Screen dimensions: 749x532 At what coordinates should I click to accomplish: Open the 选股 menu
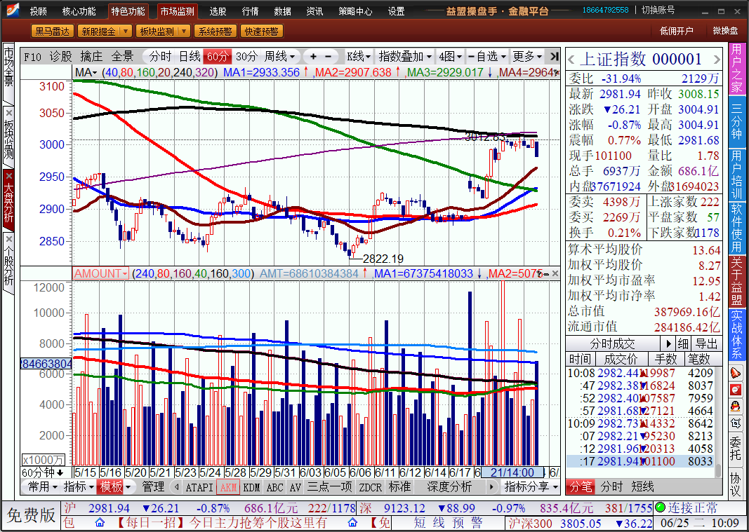(218, 11)
